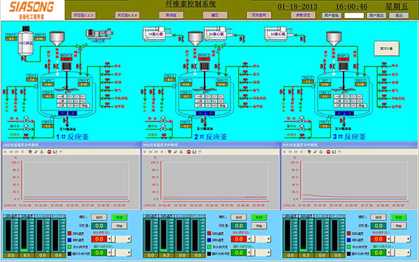This screenshot has width=419, height=262.
Task: Jump to first record in reactor 3 trend toolbar
Action: (x=284, y=152)
